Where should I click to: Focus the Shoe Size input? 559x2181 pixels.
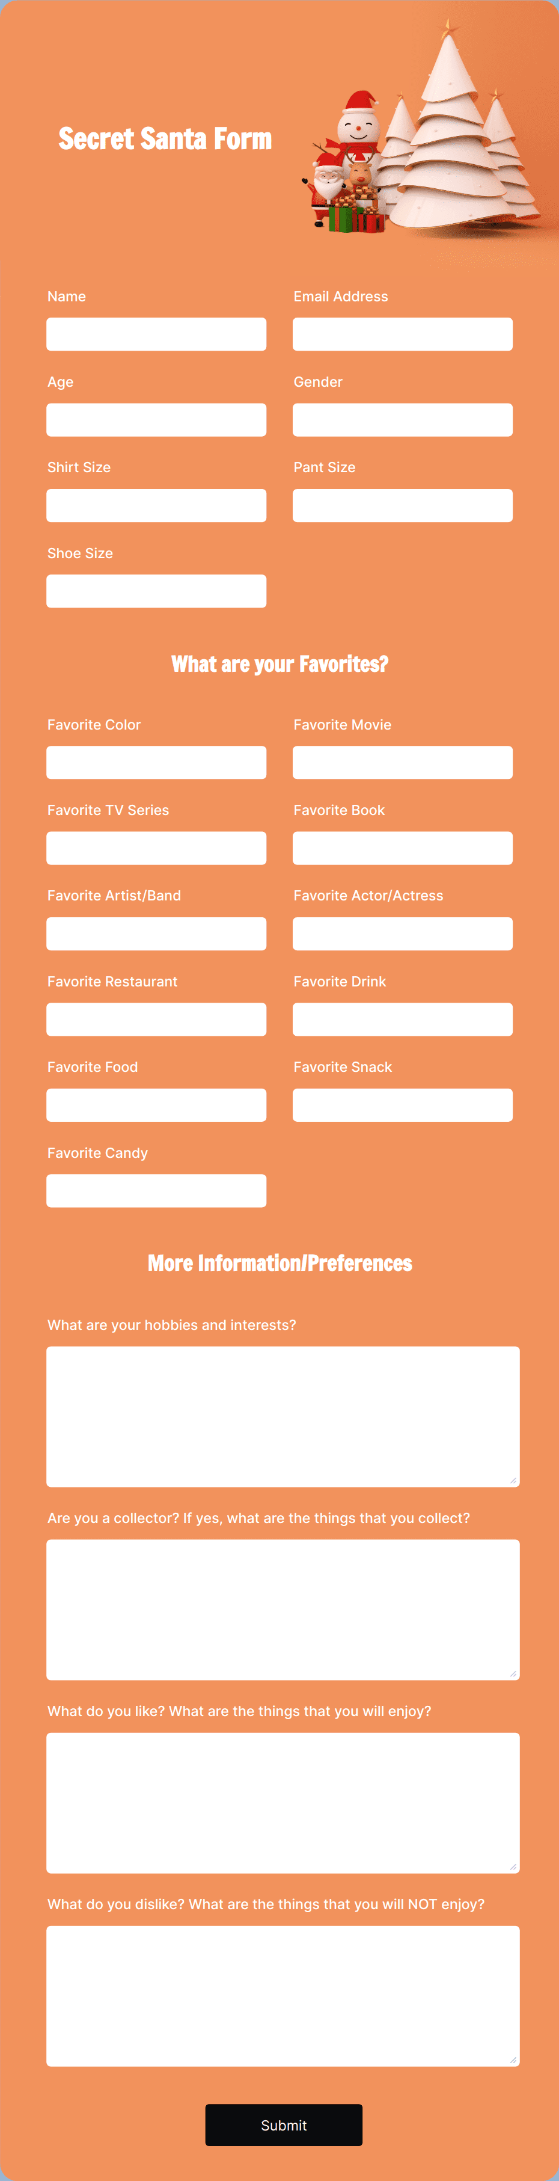click(x=156, y=591)
